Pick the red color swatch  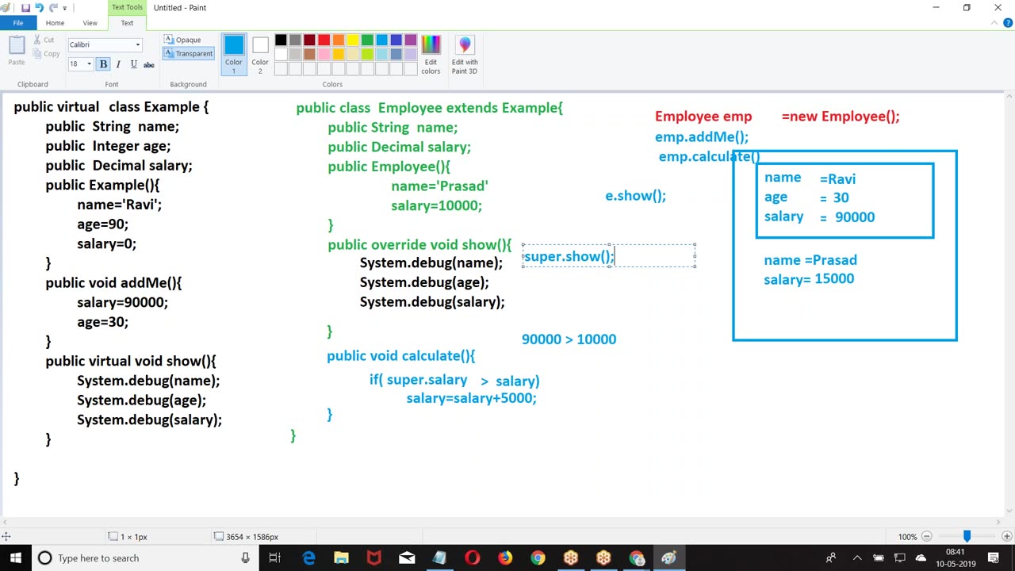tap(324, 40)
